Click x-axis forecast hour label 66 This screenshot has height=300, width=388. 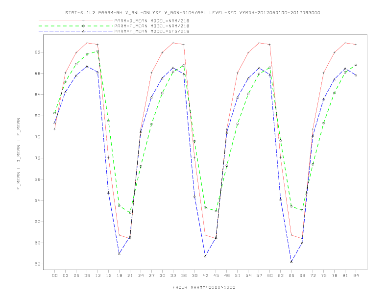tap(291, 275)
